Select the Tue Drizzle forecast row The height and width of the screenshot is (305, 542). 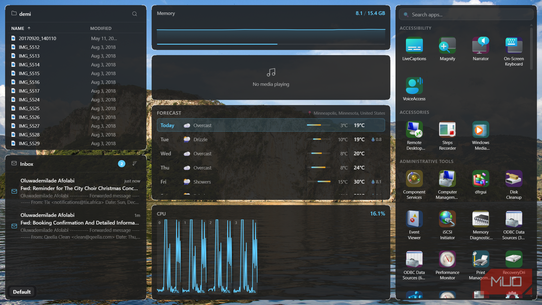click(x=271, y=139)
